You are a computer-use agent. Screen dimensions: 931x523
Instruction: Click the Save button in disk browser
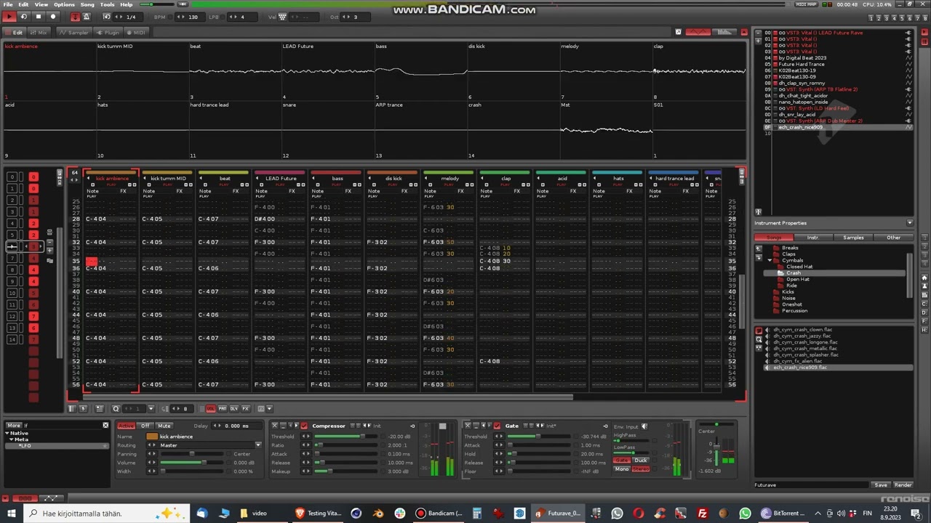(881, 485)
